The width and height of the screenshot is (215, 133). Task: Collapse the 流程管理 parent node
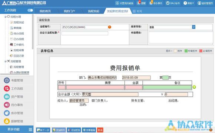(5, 61)
